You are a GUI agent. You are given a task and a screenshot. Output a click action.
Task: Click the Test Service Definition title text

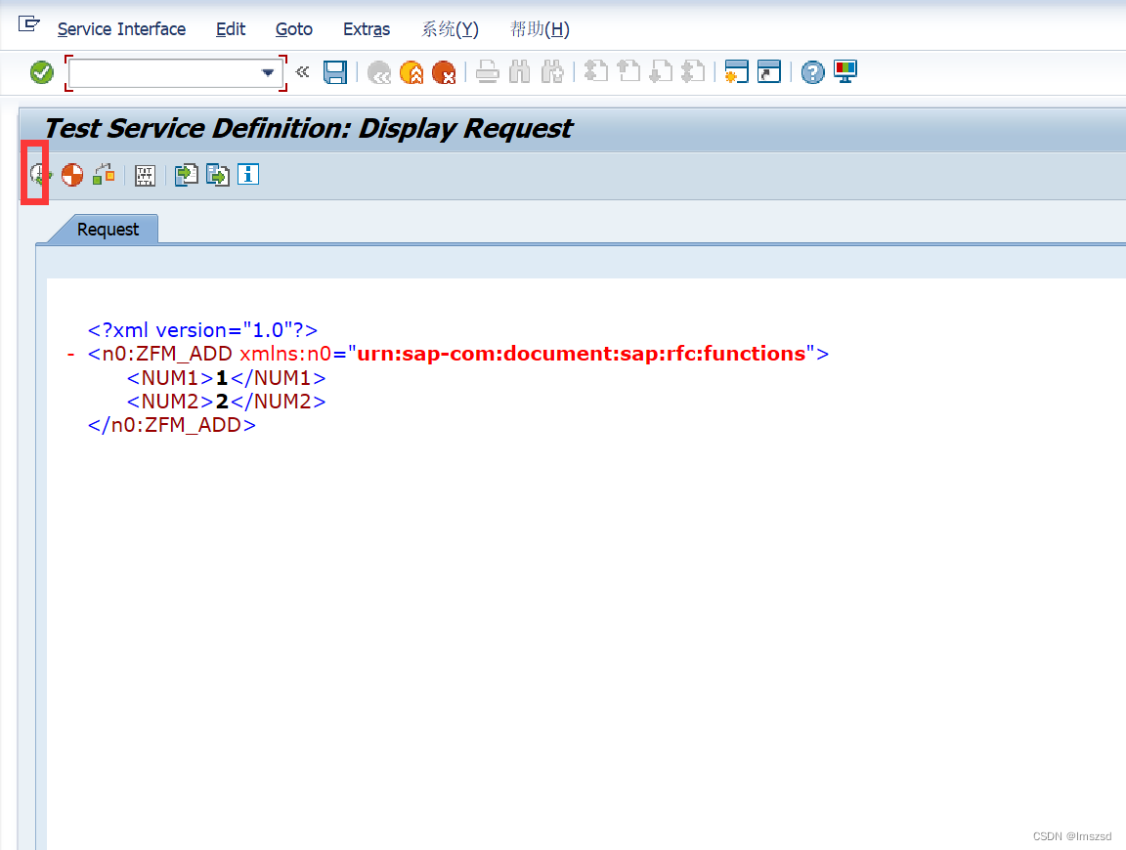[x=308, y=129]
